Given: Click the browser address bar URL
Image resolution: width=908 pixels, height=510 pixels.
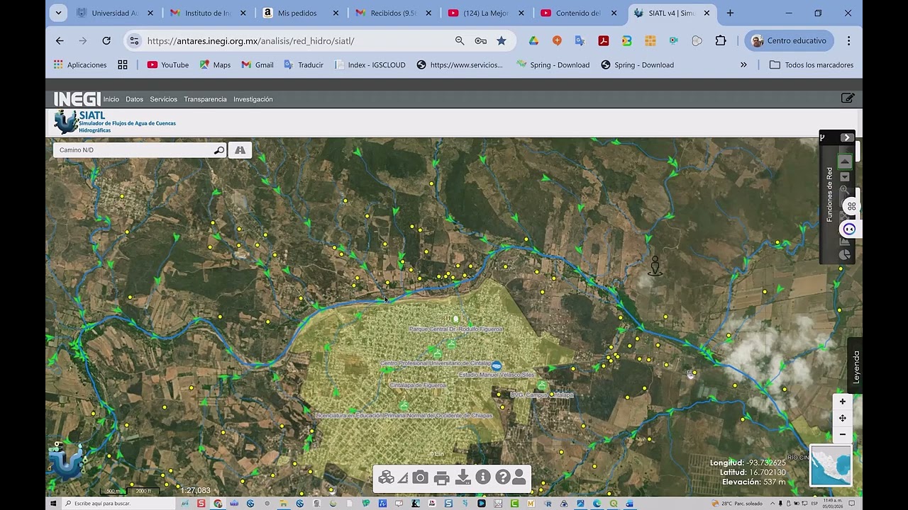Looking at the screenshot, I should pos(250,41).
